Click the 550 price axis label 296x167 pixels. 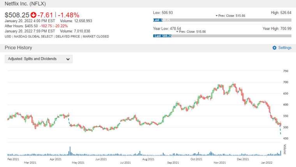pyautogui.click(x=285, y=116)
